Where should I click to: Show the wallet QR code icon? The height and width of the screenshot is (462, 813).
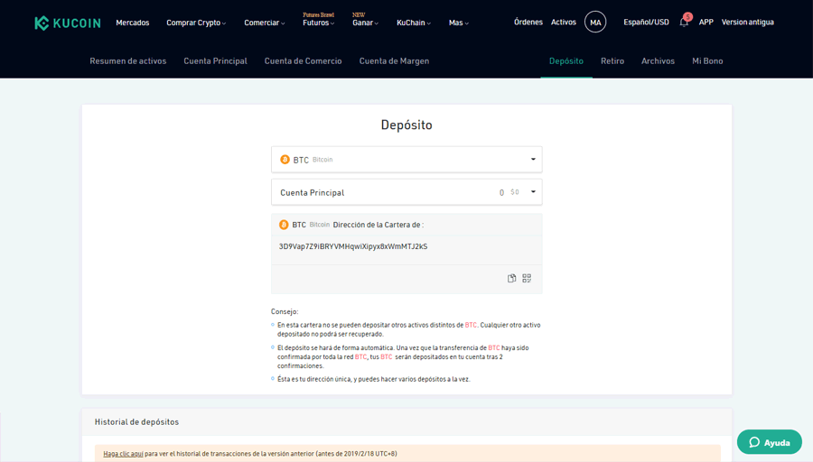click(527, 278)
